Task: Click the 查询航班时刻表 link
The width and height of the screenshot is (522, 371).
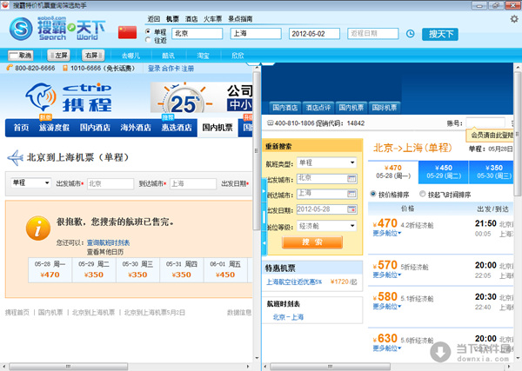Action: point(108,242)
